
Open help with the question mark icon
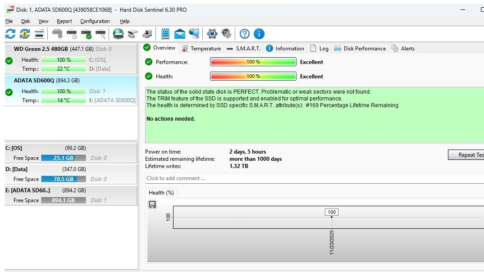[x=244, y=34]
